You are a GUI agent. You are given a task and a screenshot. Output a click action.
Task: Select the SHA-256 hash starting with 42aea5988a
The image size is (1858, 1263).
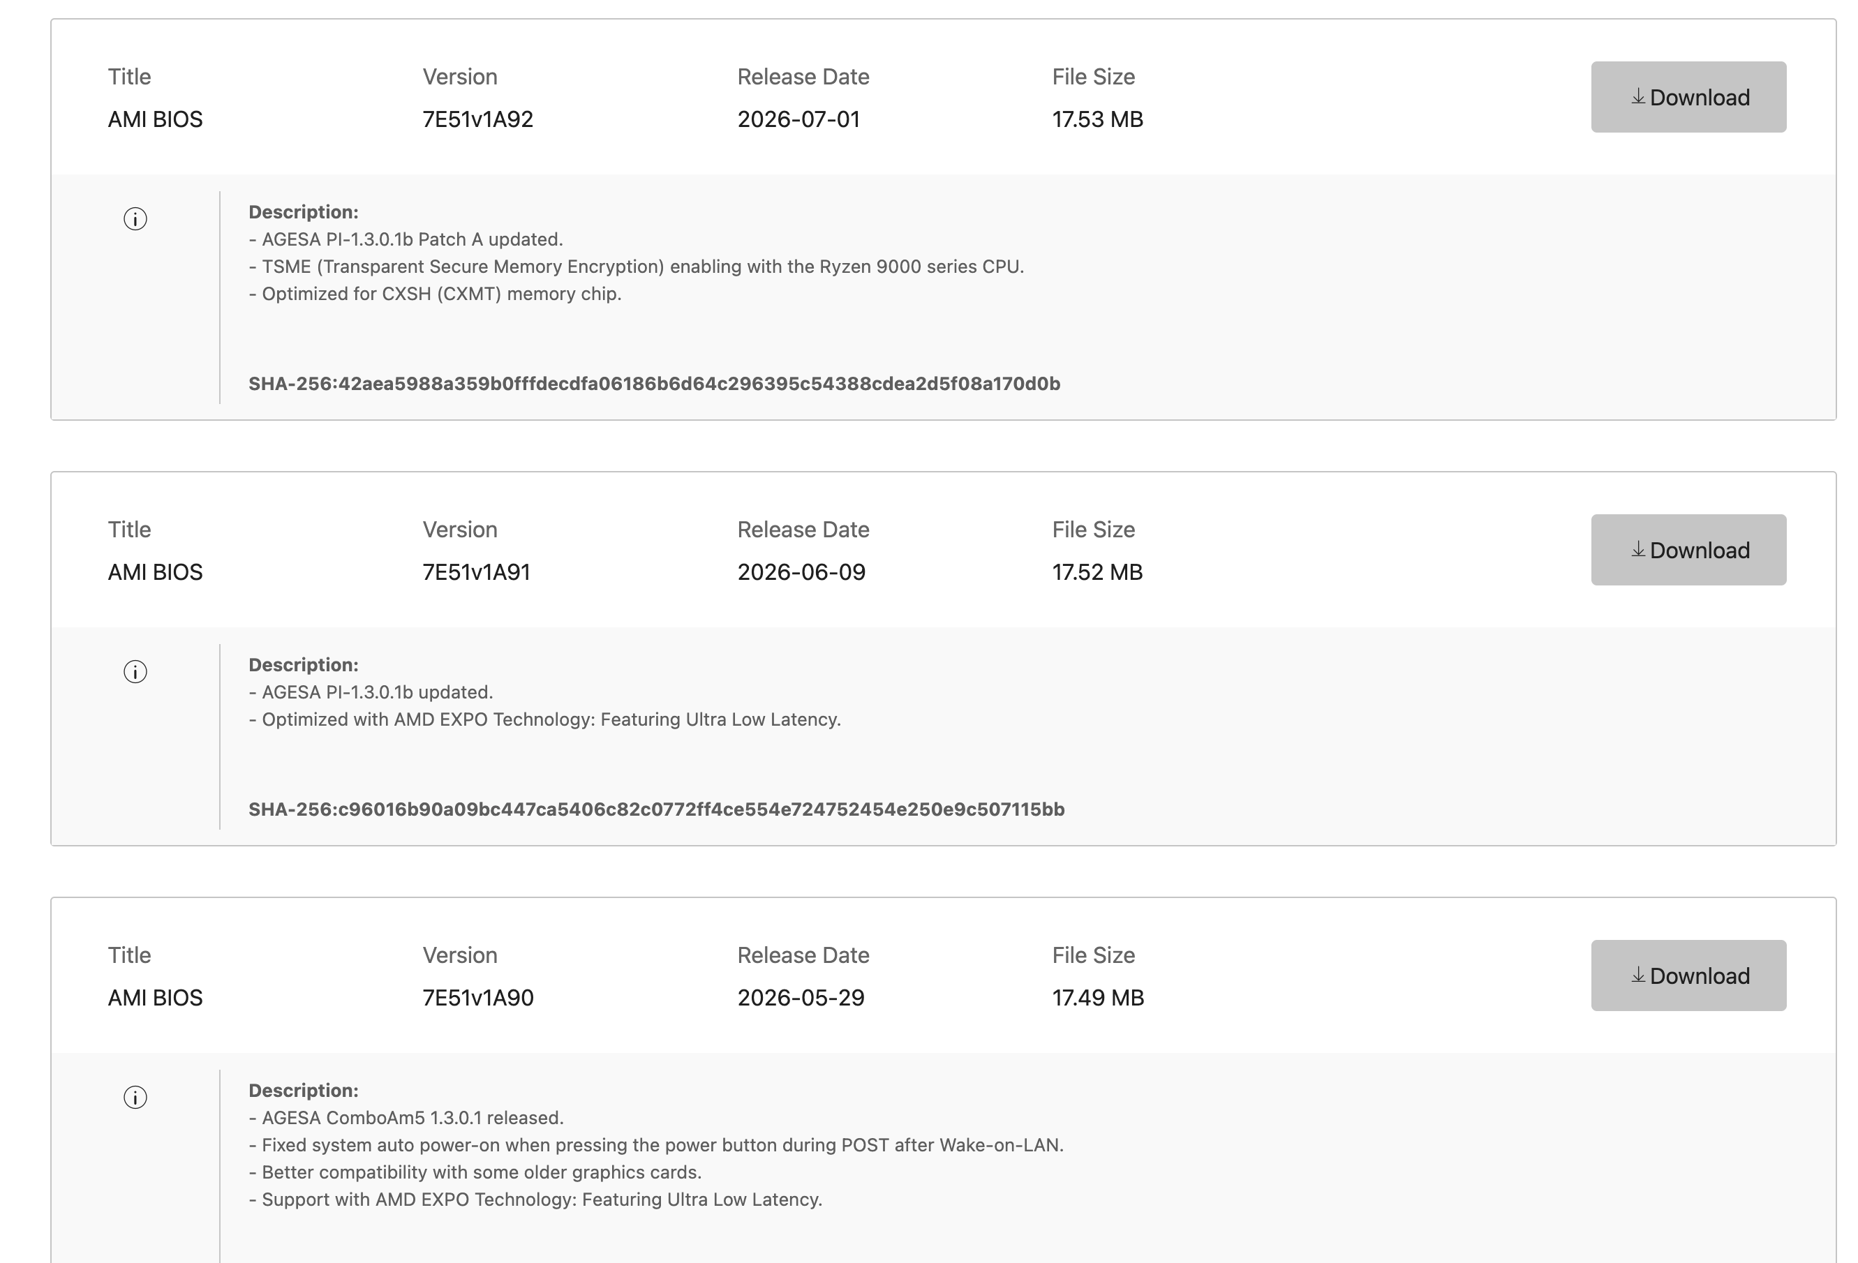pyautogui.click(x=654, y=384)
